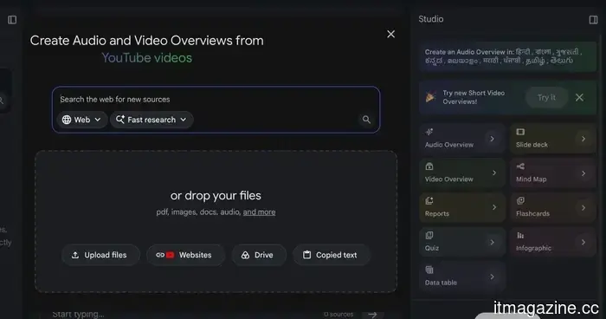Expand Infographic options chevron
The width and height of the screenshot is (606, 319).
click(x=583, y=243)
